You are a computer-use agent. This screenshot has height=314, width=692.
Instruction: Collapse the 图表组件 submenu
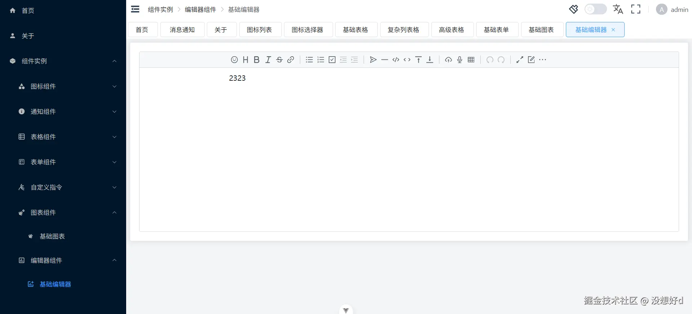click(63, 213)
